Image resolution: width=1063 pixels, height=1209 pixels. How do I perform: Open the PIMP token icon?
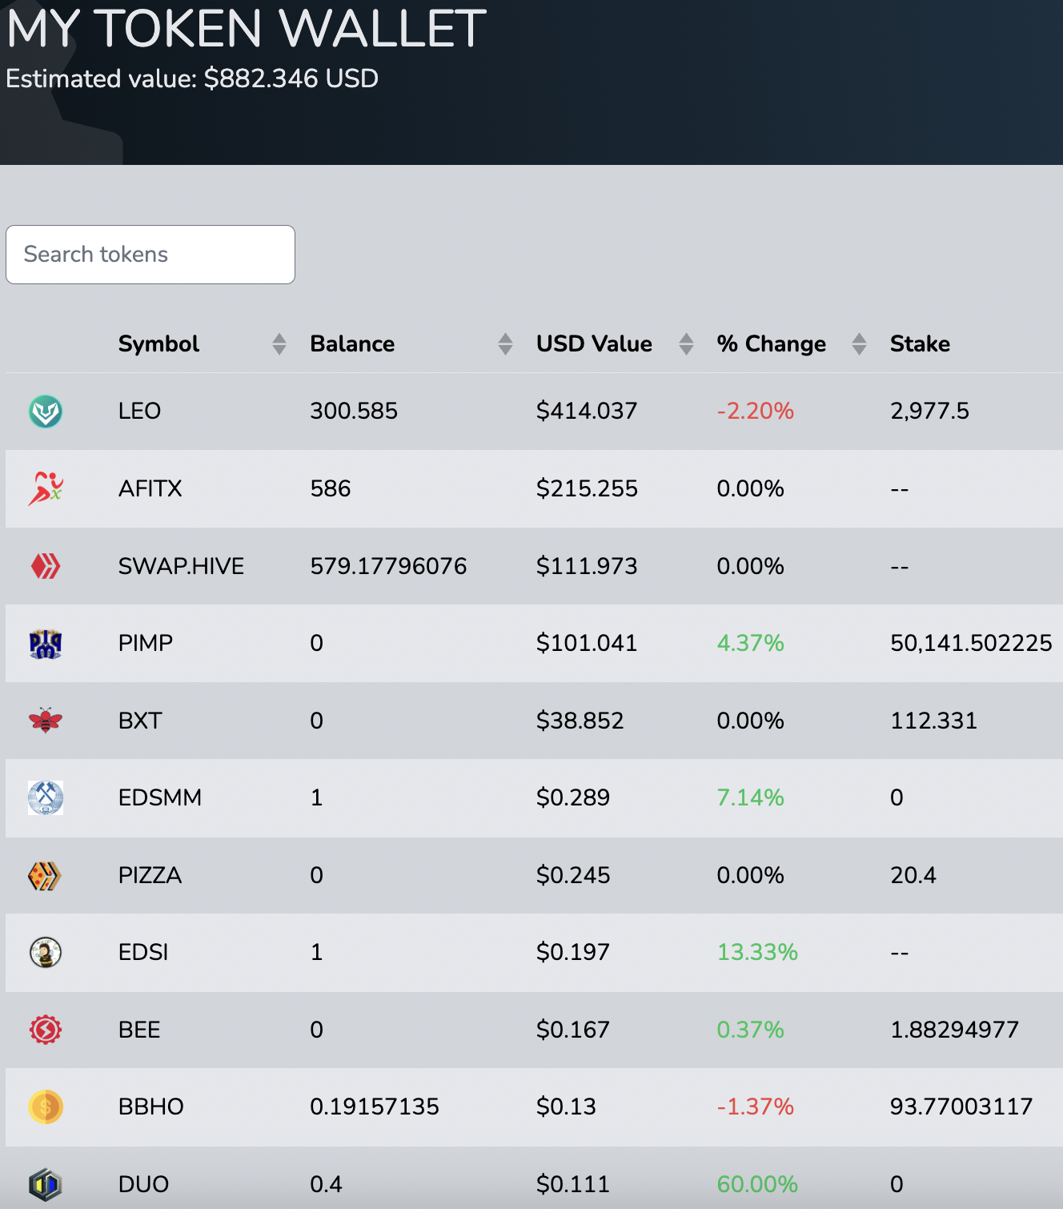pyautogui.click(x=46, y=644)
